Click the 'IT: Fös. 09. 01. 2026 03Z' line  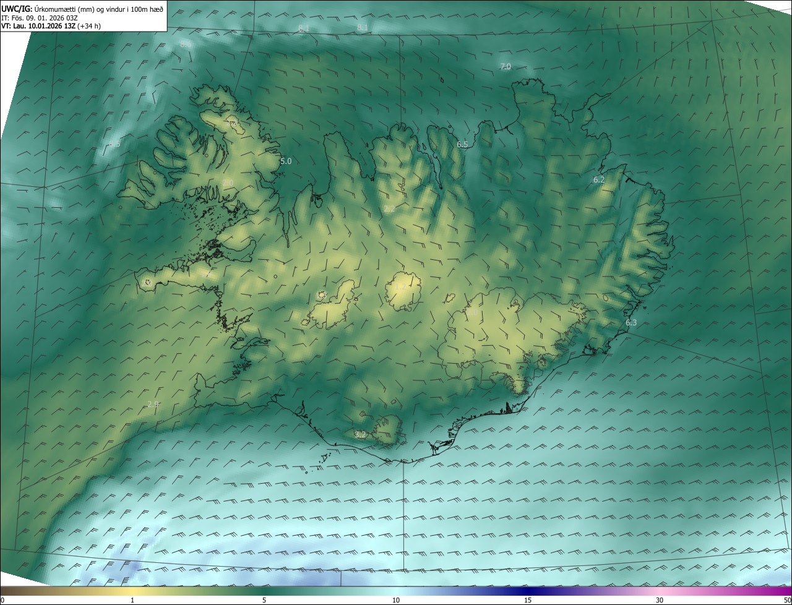click(x=40, y=17)
